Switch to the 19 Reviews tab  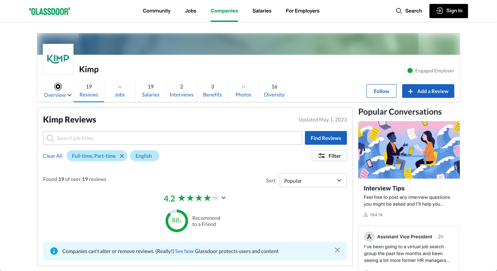tap(89, 91)
